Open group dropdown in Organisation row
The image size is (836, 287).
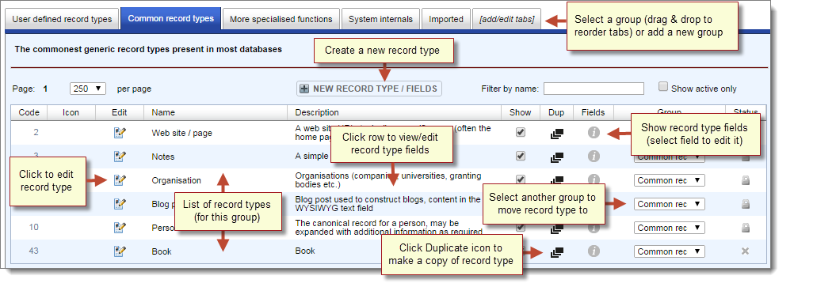click(669, 181)
